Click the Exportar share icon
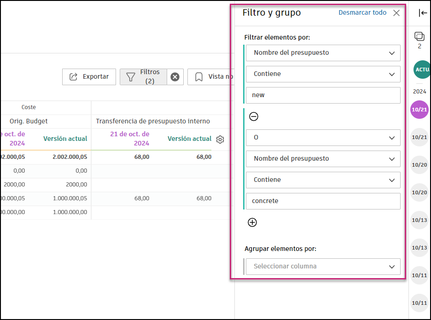This screenshot has width=431, height=320. click(x=74, y=77)
